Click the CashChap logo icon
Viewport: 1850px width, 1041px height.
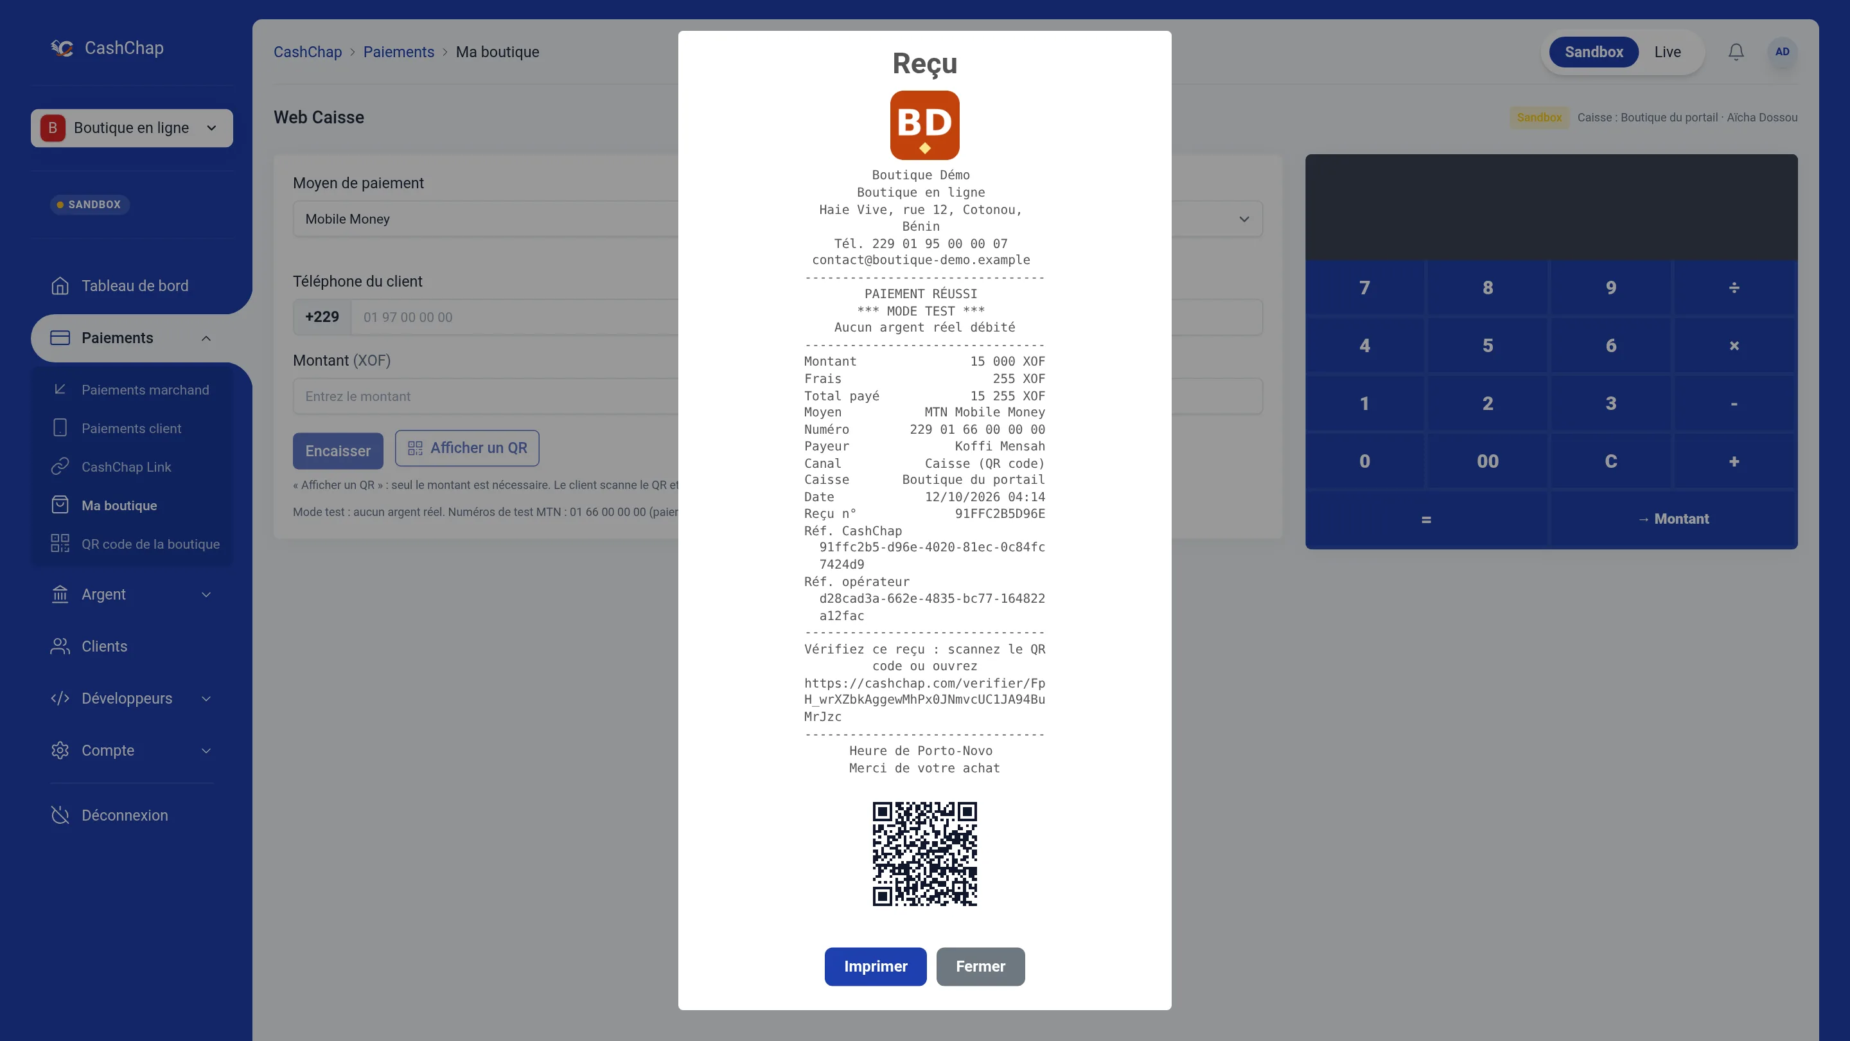click(62, 48)
